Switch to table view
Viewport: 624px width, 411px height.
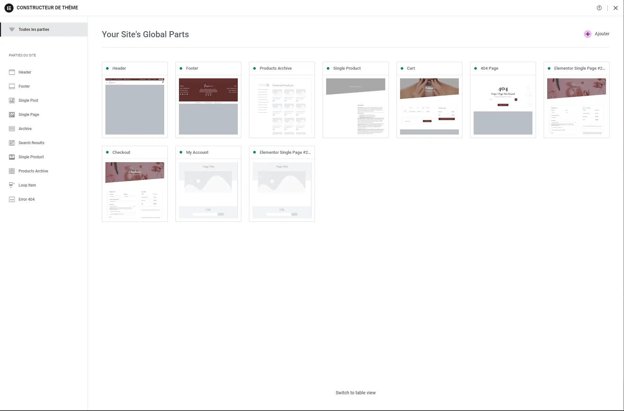coord(356,393)
